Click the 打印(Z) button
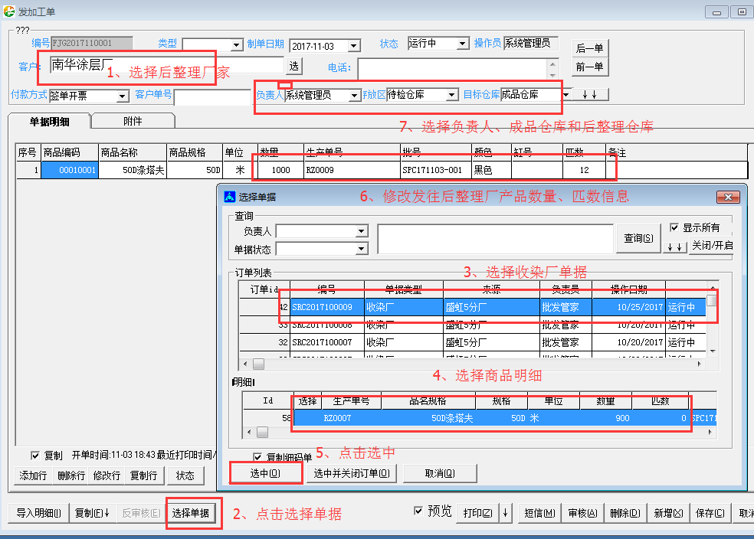This screenshot has height=539, width=754. pyautogui.click(x=477, y=513)
